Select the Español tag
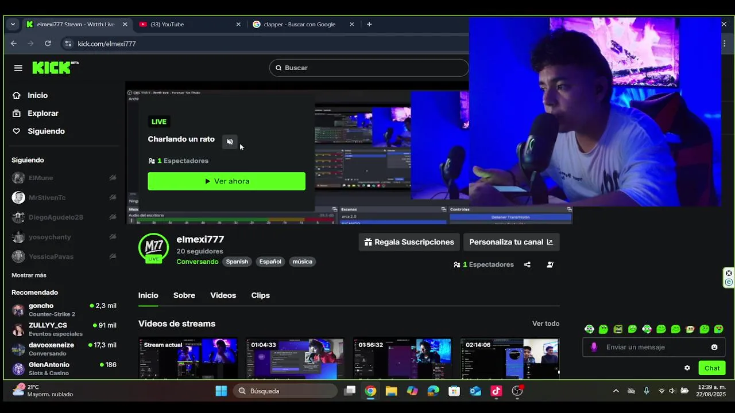Image resolution: width=735 pixels, height=413 pixels. 270,262
